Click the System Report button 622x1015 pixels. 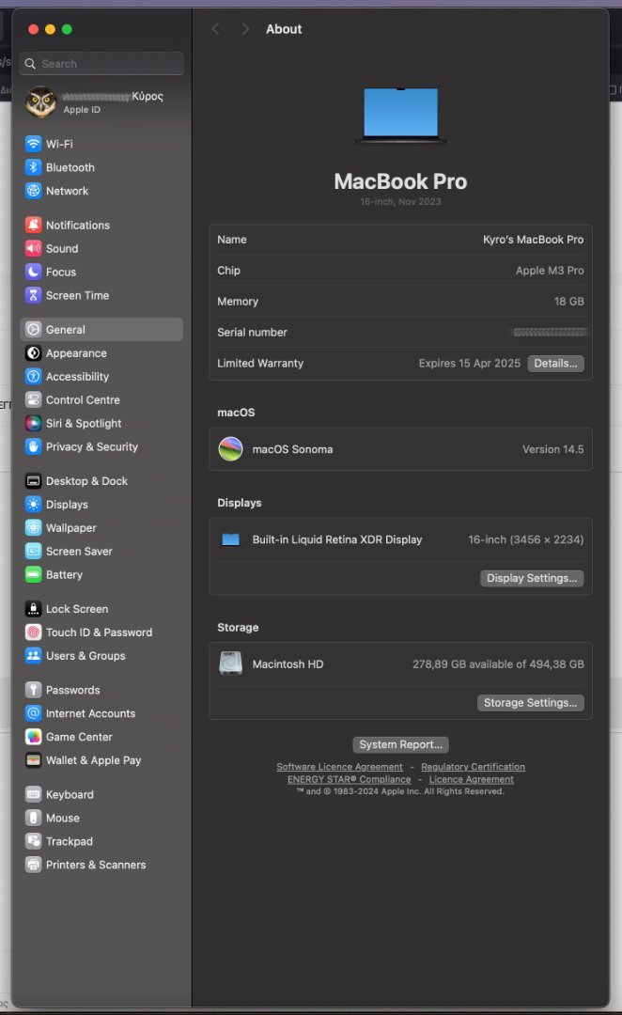(400, 744)
